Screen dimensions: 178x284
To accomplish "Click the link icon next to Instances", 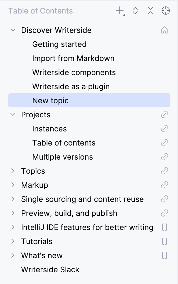I will pos(164,129).
